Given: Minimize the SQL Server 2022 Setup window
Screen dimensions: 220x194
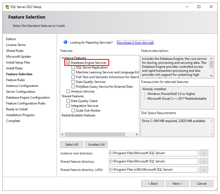Looking at the screenshot, I should pyautogui.click(x=187, y=7).
